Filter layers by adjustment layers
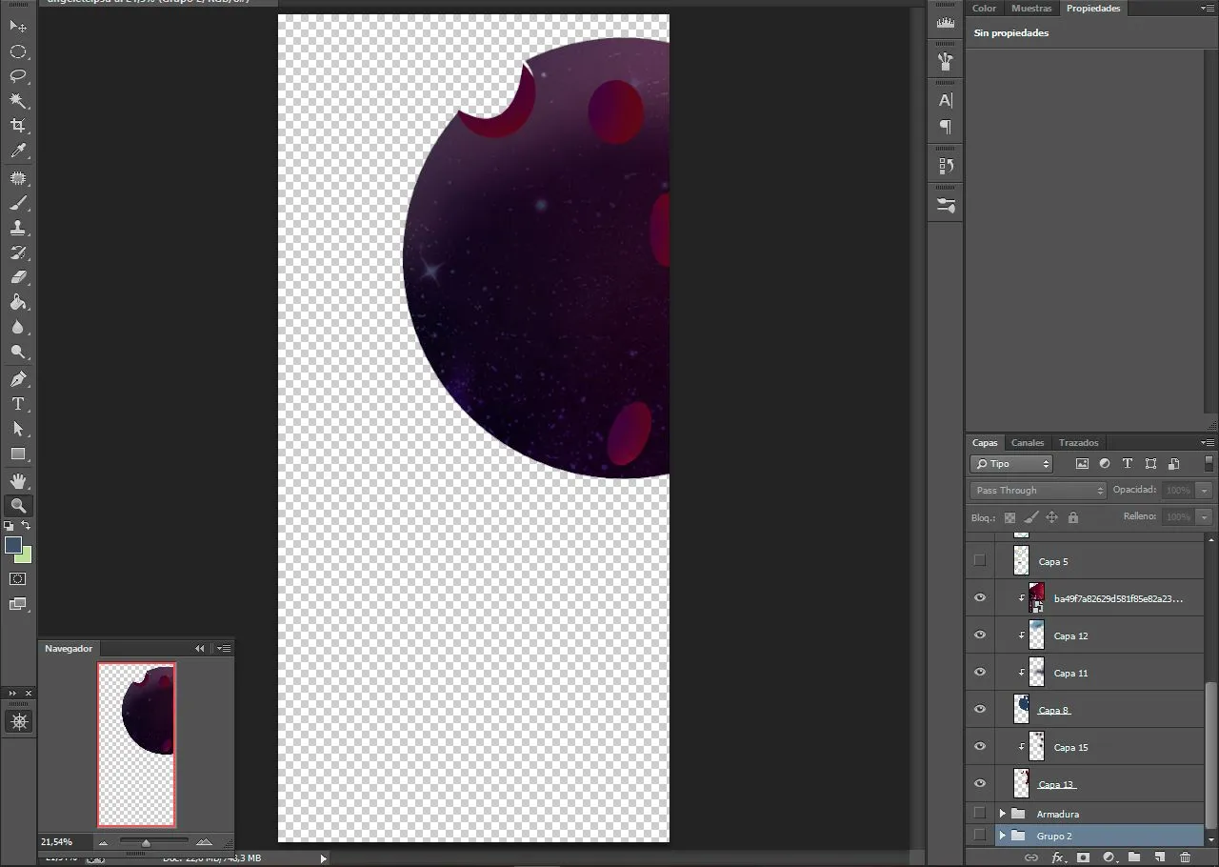 pyautogui.click(x=1105, y=464)
